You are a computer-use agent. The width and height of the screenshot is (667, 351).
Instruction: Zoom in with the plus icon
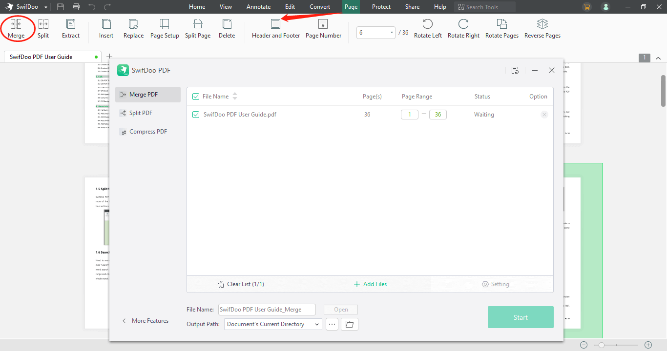648,345
